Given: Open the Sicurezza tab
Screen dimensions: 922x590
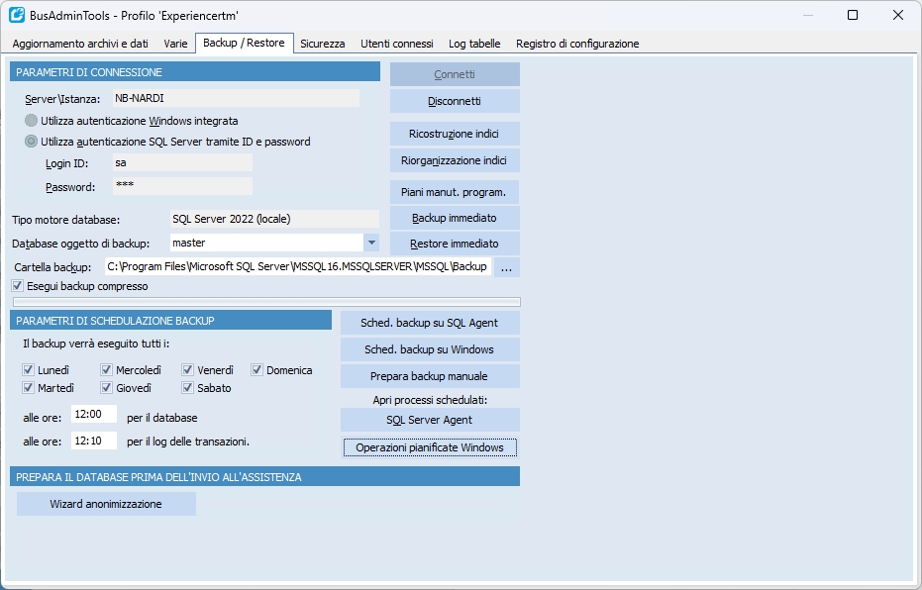Looking at the screenshot, I should click(x=322, y=44).
